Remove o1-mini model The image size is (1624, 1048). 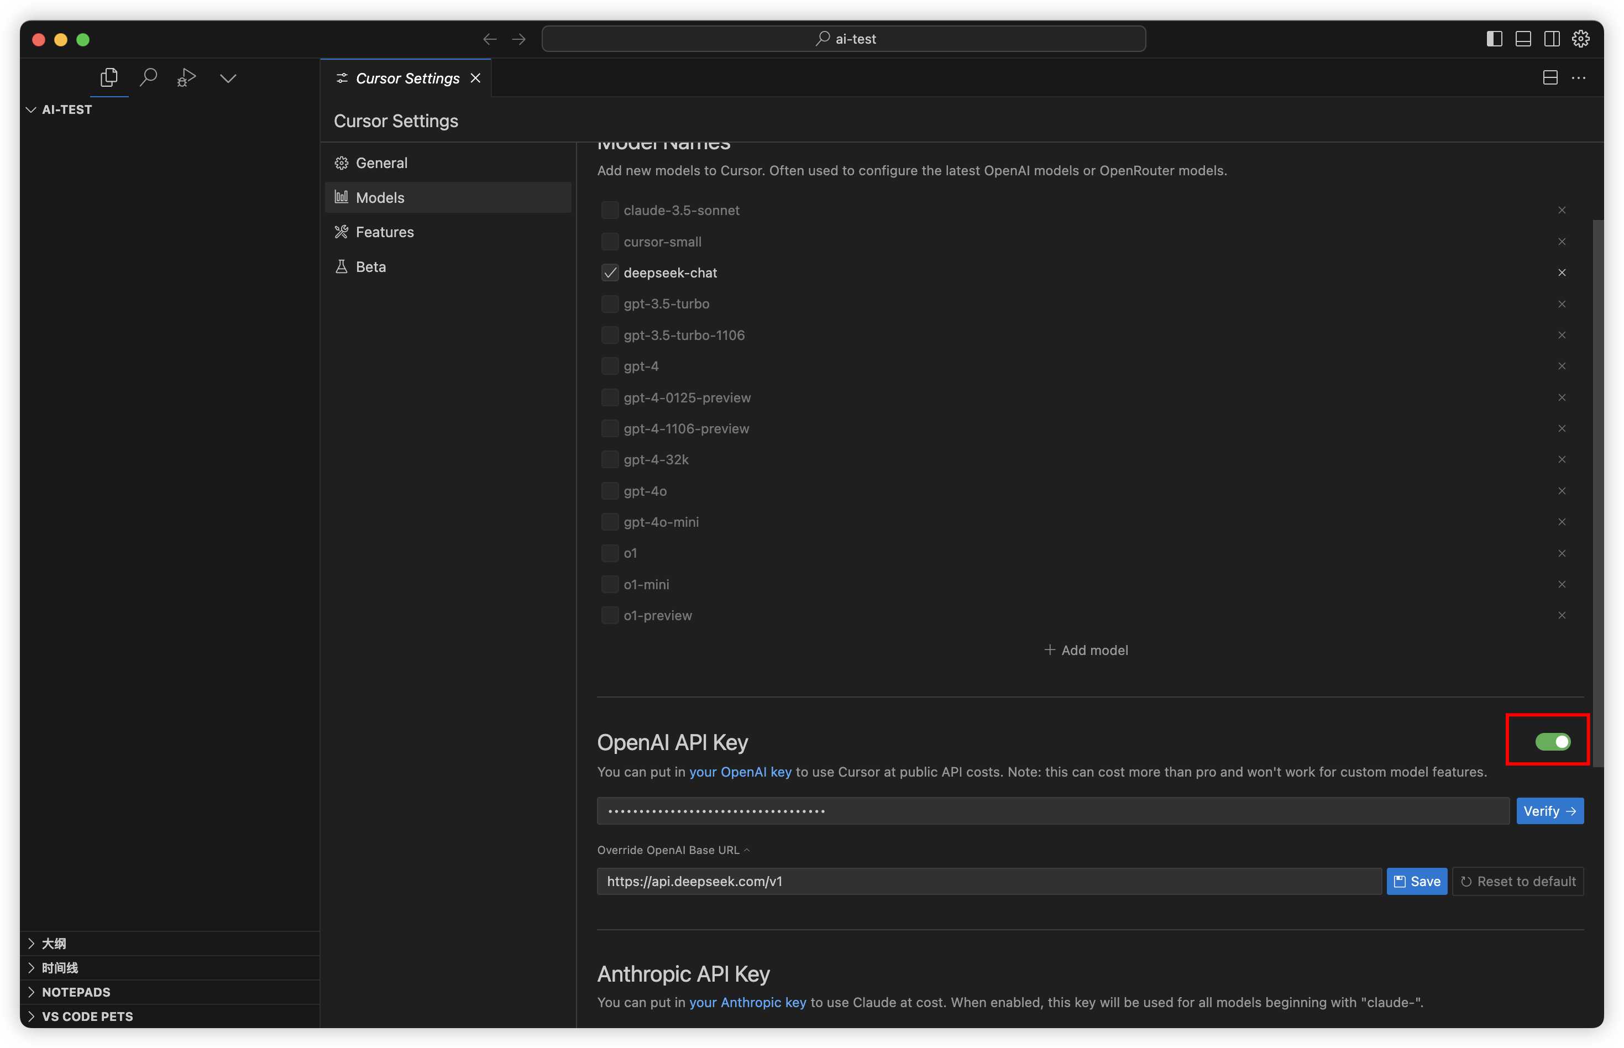point(1562,585)
